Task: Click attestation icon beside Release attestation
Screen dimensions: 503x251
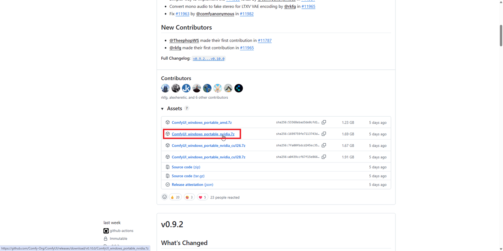Action: [168, 185]
